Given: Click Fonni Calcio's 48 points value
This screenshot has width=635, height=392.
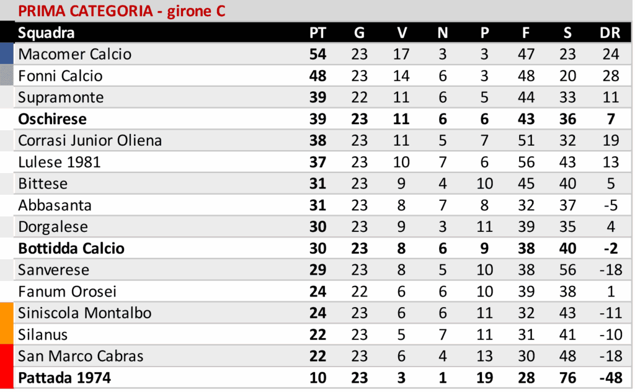Looking at the screenshot, I should point(317,76).
